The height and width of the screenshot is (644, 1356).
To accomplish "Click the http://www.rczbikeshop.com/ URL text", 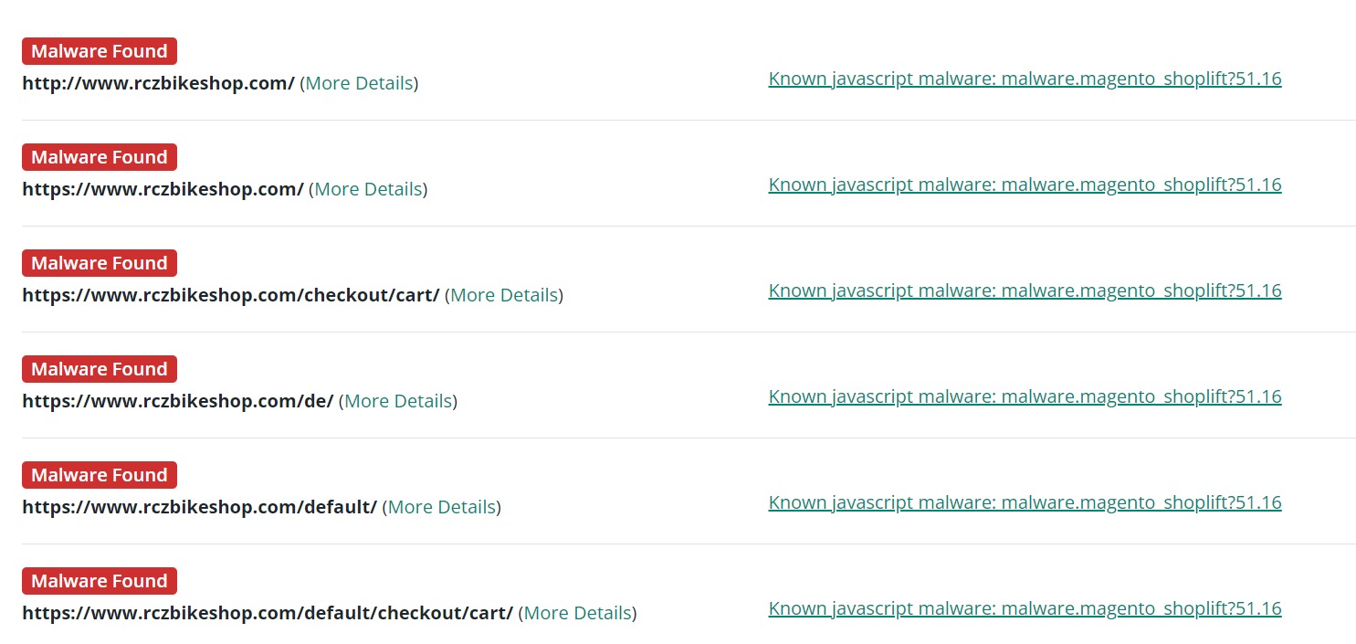I will pos(158,83).
